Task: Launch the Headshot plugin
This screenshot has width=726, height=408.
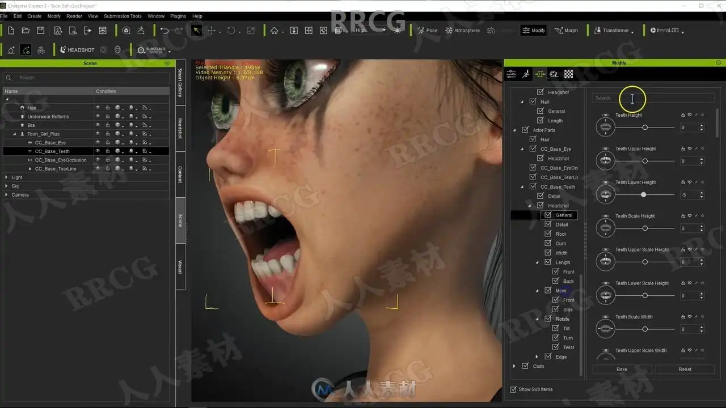Action: pos(77,50)
